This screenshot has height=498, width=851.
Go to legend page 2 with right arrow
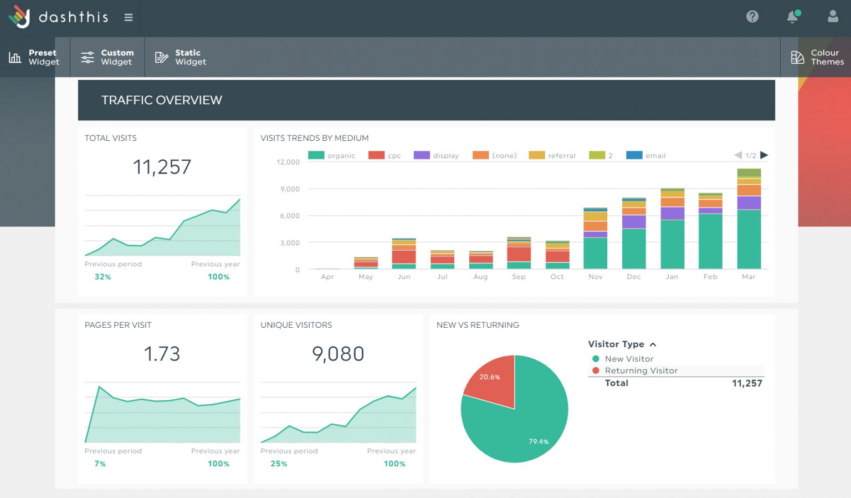point(765,155)
